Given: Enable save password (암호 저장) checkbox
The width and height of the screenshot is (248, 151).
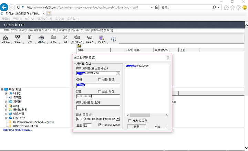Looking at the screenshot, I should coord(99,91).
